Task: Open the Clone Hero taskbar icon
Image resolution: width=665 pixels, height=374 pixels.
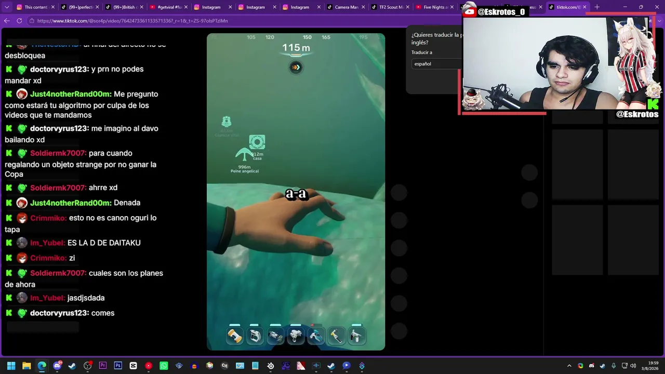Action: (224, 366)
